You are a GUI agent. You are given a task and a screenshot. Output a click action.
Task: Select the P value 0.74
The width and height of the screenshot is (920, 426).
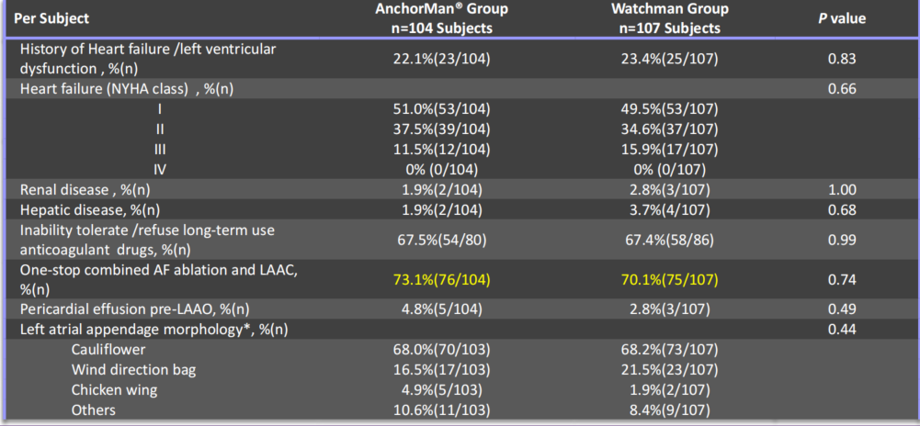pyautogui.click(x=842, y=279)
